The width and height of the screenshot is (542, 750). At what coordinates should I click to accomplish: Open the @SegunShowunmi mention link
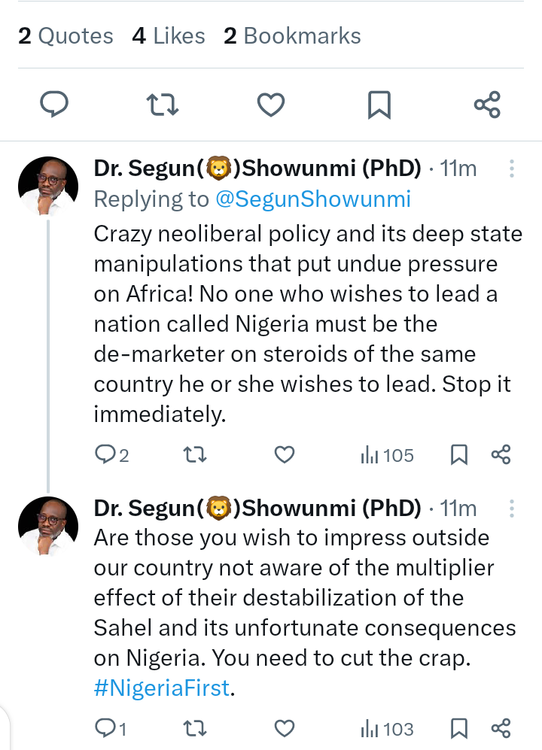tap(313, 199)
